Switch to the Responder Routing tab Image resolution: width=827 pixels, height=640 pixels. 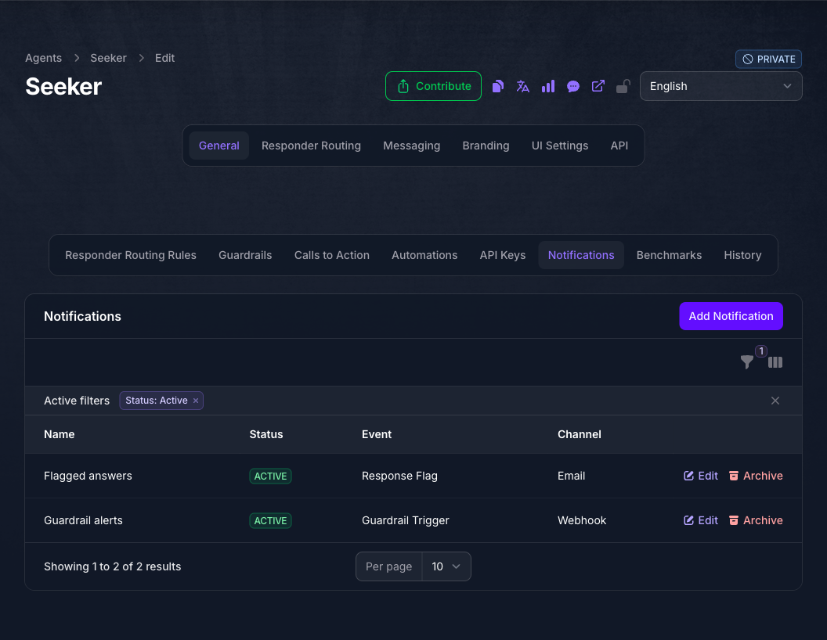[311, 146]
